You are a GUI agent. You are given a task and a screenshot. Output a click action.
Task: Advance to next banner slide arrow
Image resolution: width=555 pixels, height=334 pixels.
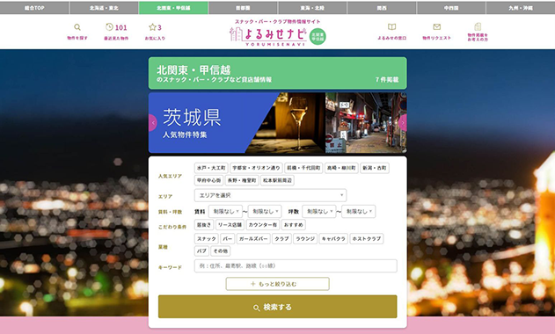[403, 123]
